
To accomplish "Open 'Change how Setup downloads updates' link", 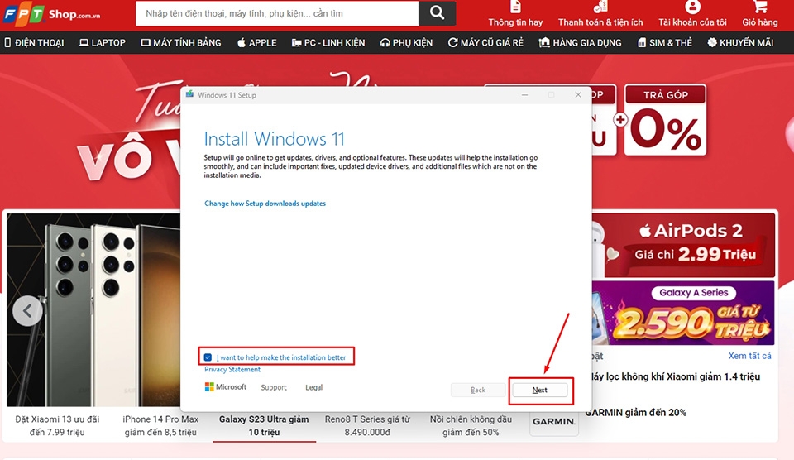I will (x=265, y=204).
